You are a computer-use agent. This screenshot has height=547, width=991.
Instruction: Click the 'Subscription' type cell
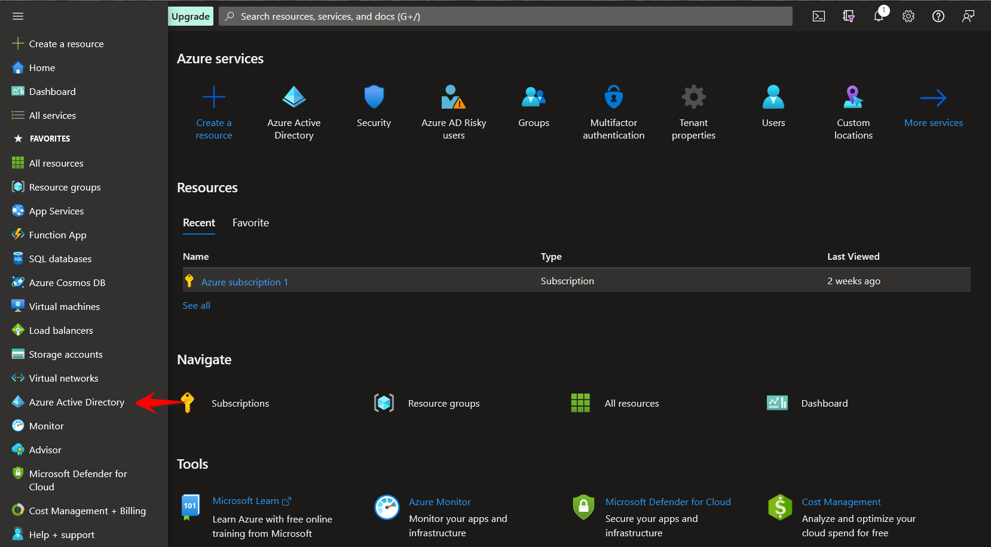click(567, 281)
